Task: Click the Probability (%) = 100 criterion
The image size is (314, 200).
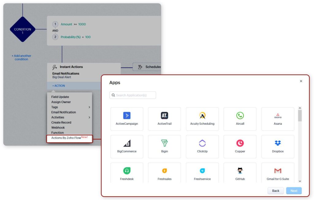Action: pyautogui.click(x=75, y=37)
